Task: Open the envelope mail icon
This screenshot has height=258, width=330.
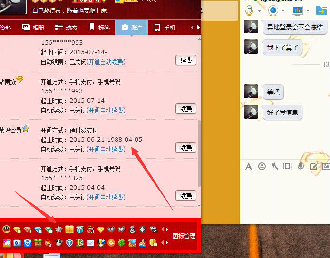Action: click(90, 243)
